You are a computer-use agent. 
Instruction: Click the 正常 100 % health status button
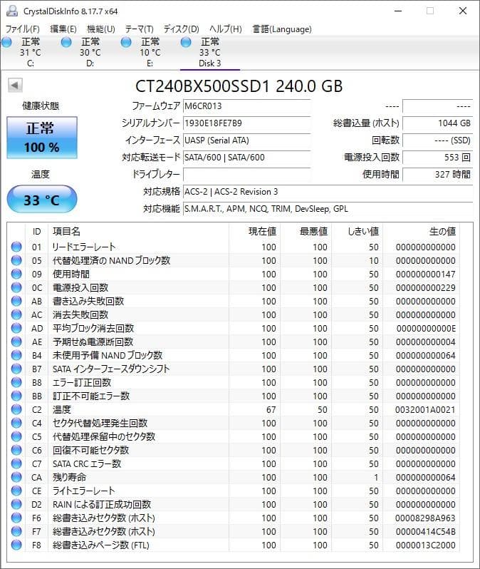(x=42, y=138)
